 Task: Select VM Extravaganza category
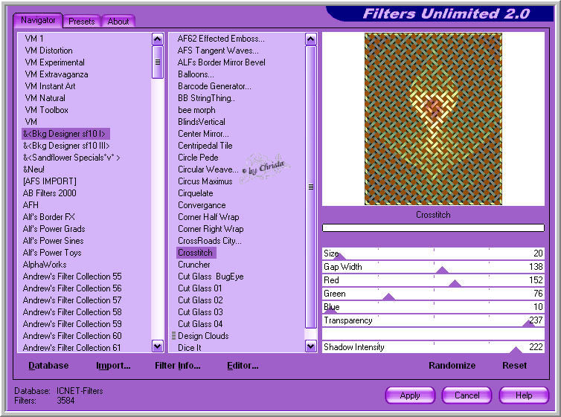(57, 74)
